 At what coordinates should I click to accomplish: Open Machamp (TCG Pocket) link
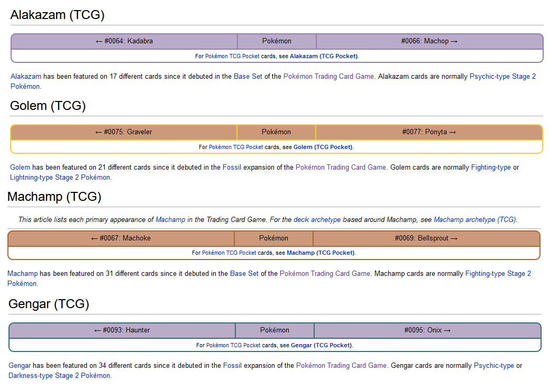pos(321,253)
